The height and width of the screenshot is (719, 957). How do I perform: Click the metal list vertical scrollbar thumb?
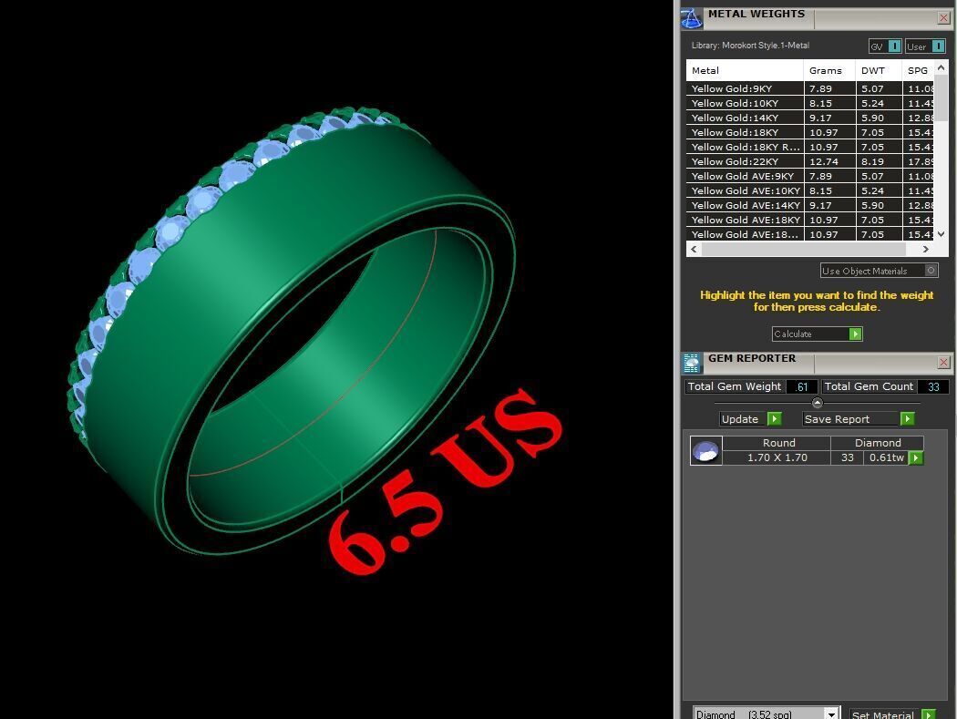tap(942, 98)
